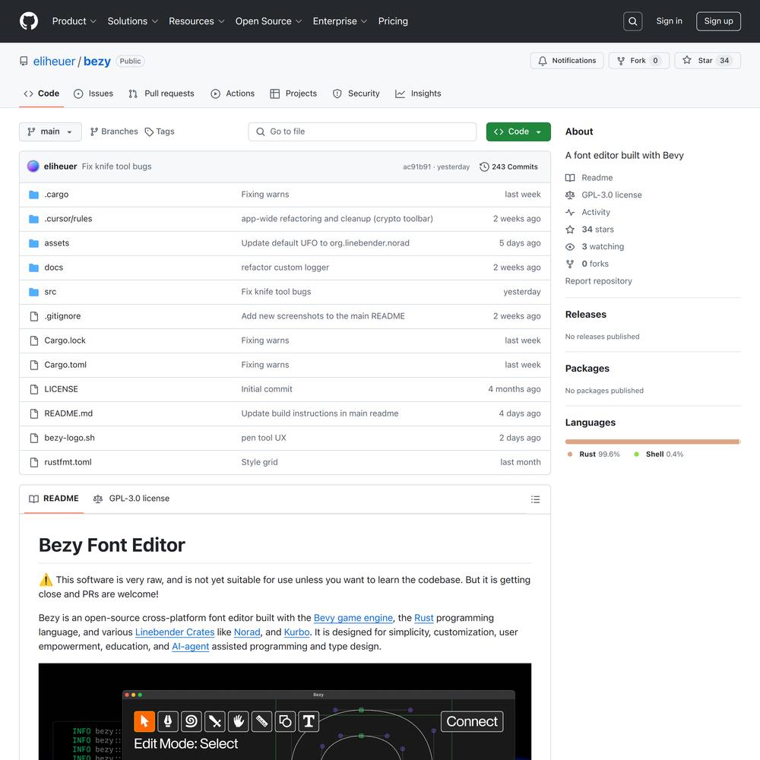760x760 pixels.
Task: Switch to the Projects tab
Action: pos(293,93)
